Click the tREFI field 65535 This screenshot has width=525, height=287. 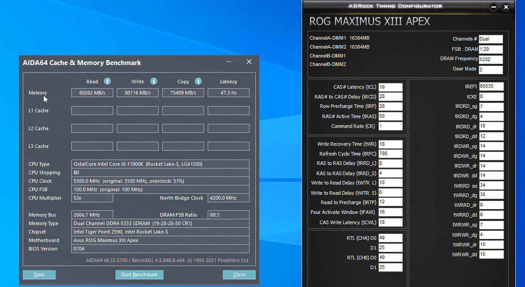491,86
